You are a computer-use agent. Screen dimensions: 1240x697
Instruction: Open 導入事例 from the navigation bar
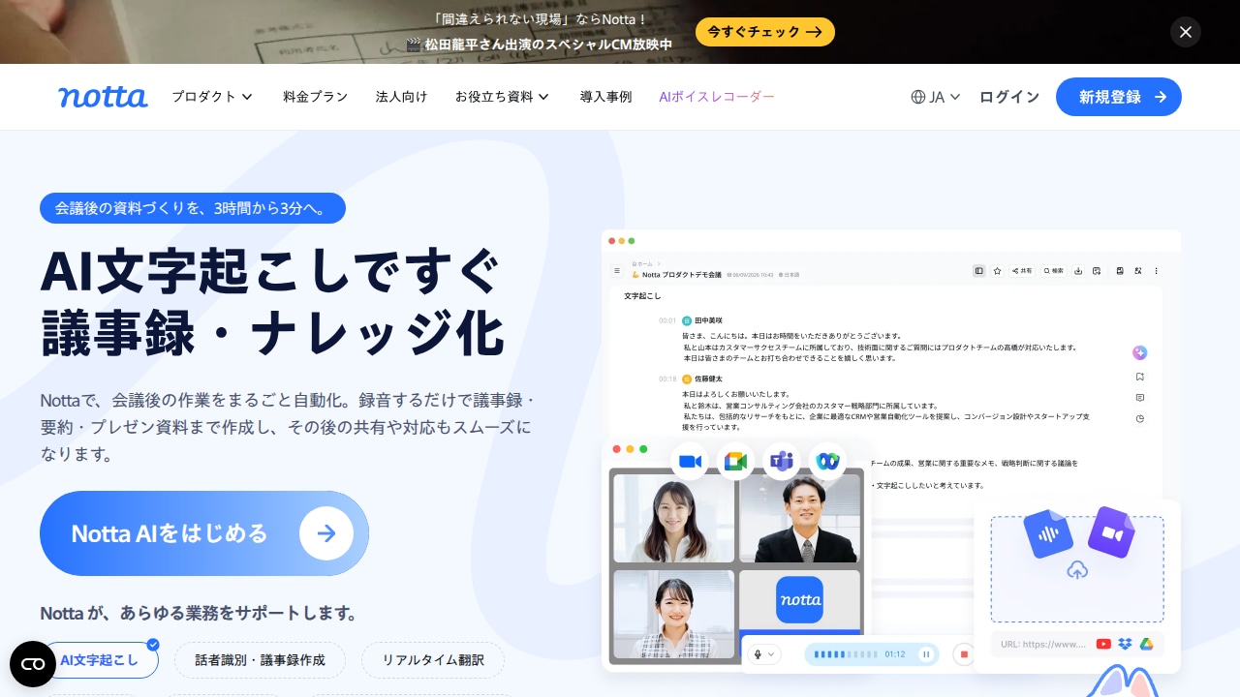click(x=605, y=97)
